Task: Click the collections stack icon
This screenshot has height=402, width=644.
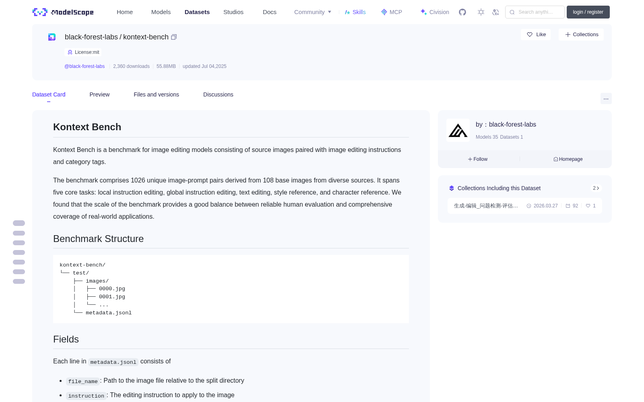Action: (452, 188)
